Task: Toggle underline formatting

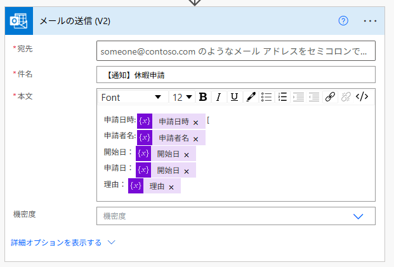Action: 234,97
